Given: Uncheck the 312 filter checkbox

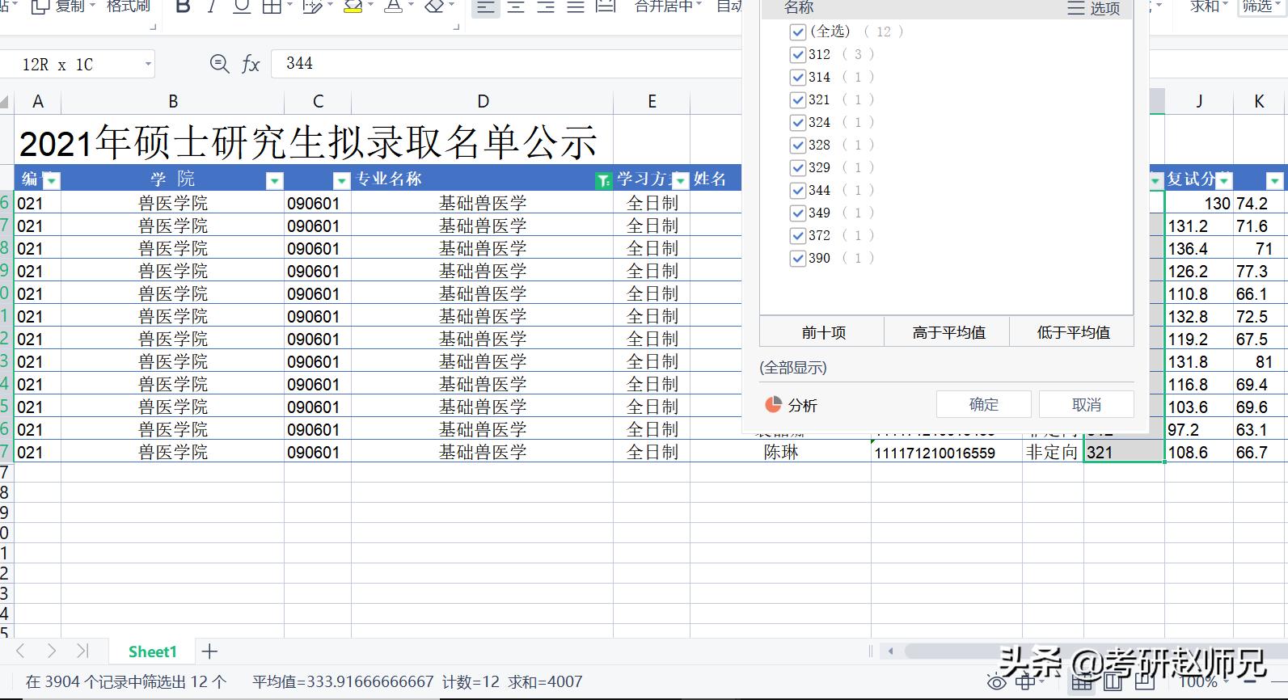Looking at the screenshot, I should tap(798, 54).
